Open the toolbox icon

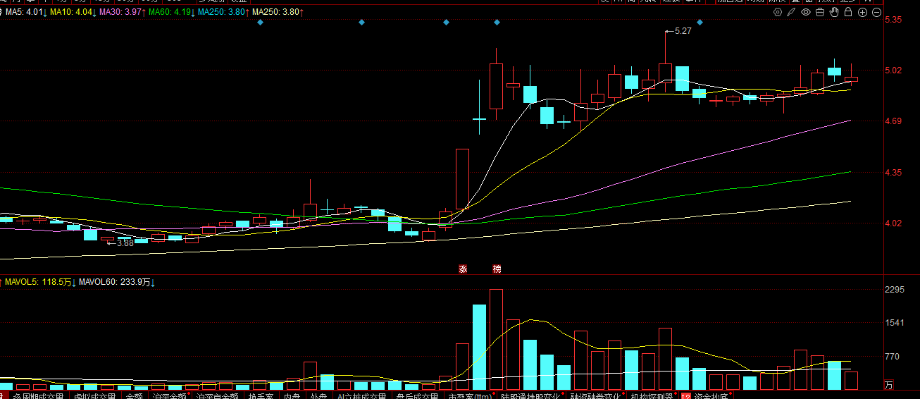[x=820, y=12]
